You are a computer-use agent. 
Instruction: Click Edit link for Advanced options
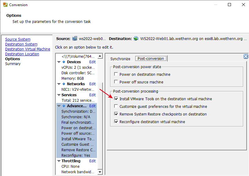point(92,106)
